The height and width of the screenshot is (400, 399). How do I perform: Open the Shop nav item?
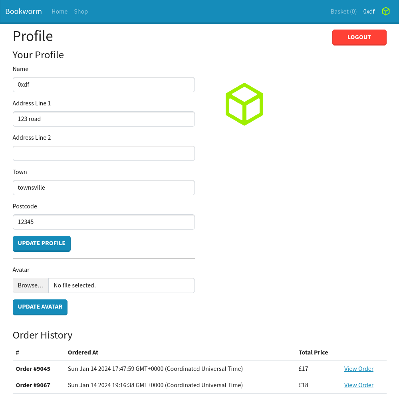pos(81,12)
